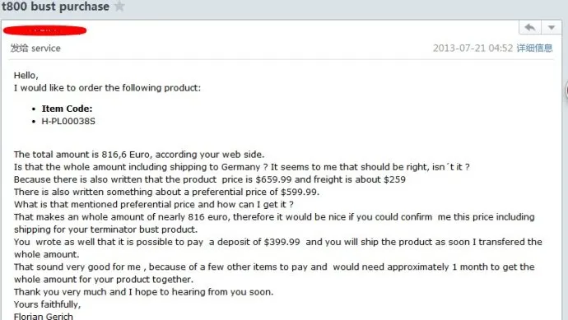Image resolution: width=568 pixels, height=320 pixels.
Task: Click the $399.99 deposit amount
Action: [282, 242]
